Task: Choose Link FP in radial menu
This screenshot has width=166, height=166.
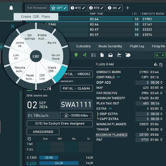Action: point(16,57)
